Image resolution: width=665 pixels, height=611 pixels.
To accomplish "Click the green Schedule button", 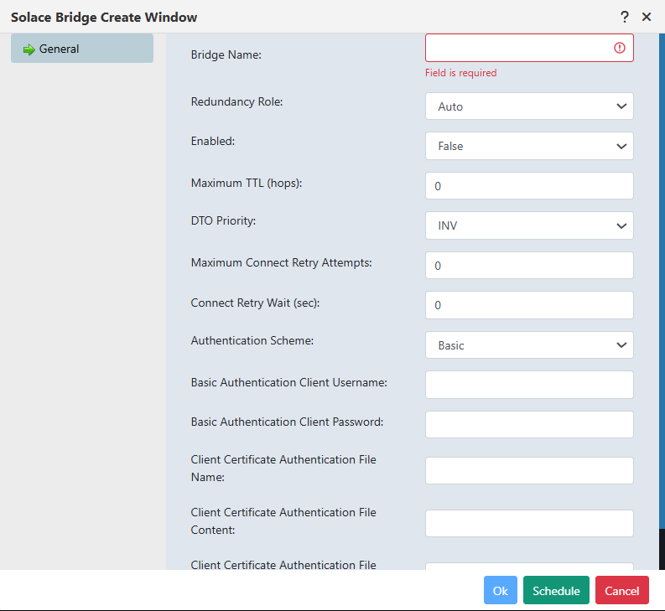I will pos(556,590).
